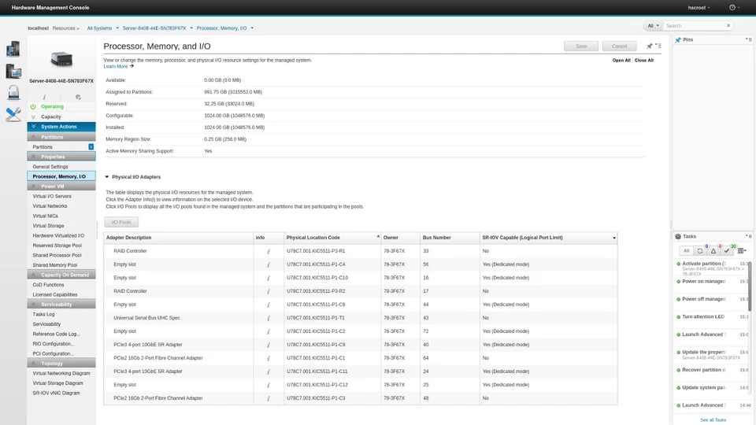Viewport: 756px width, 425px height.
Task: Open Processor, Memory, I/O breadcrumb dropdown
Action: (252, 28)
